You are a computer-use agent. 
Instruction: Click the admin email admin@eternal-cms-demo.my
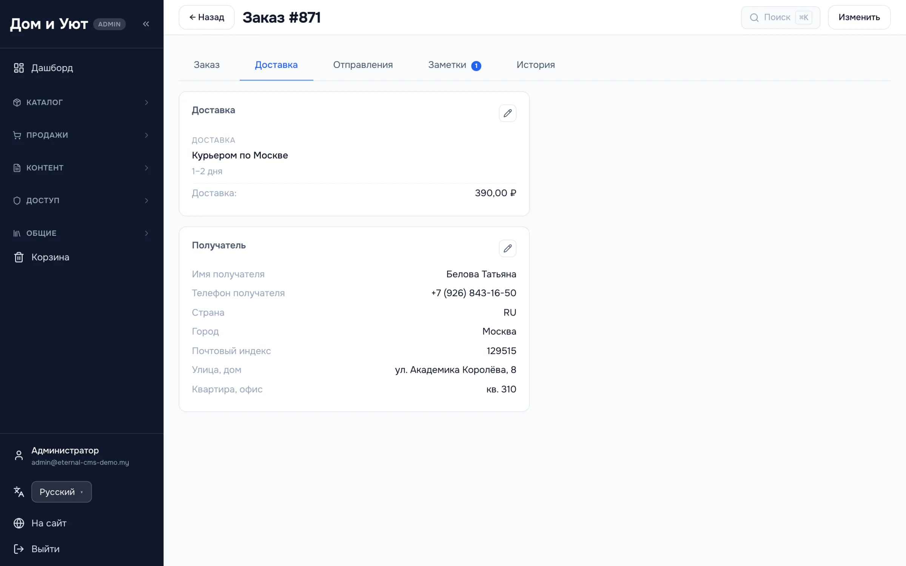80,462
